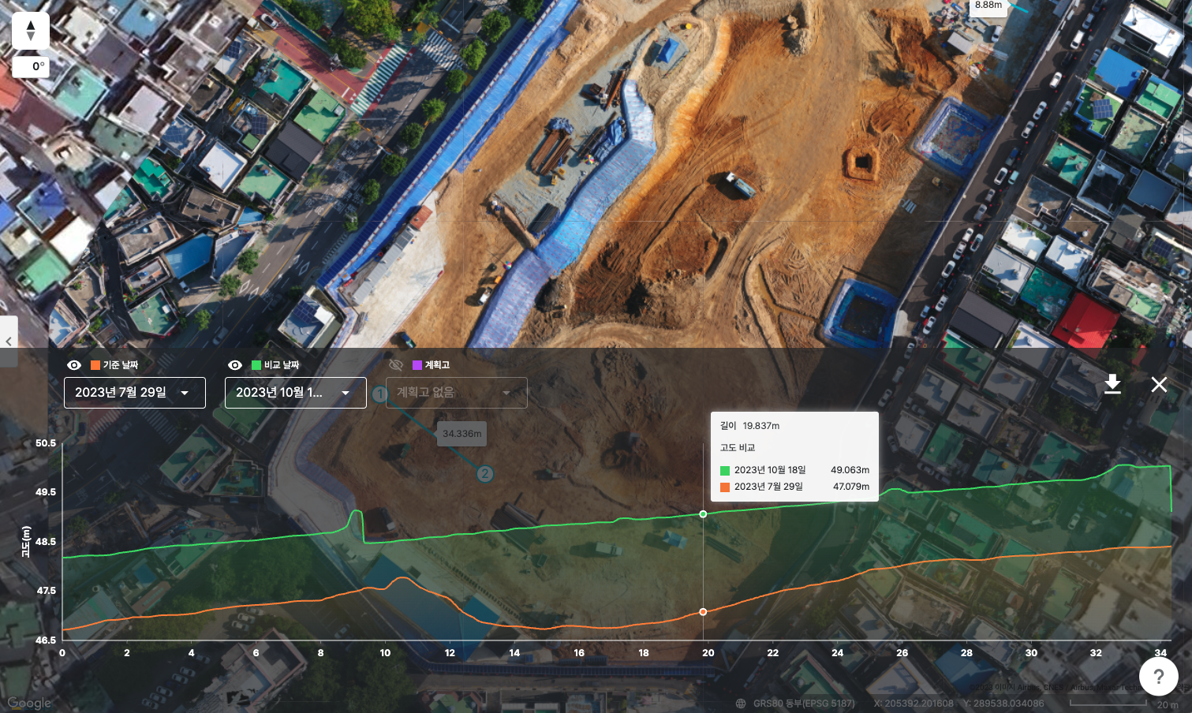Click the Google logo link
The image size is (1192, 713).
29,703
